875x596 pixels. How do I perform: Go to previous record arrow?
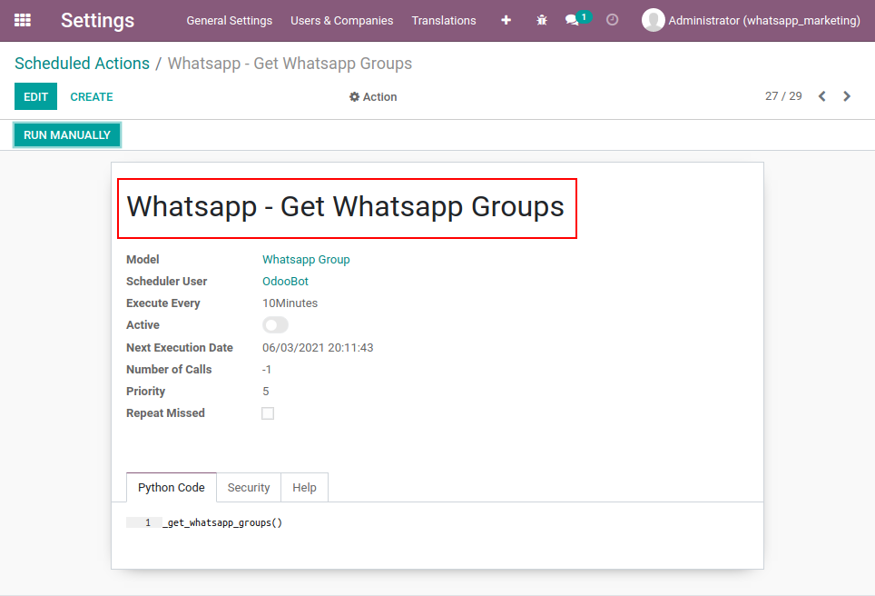click(x=822, y=96)
